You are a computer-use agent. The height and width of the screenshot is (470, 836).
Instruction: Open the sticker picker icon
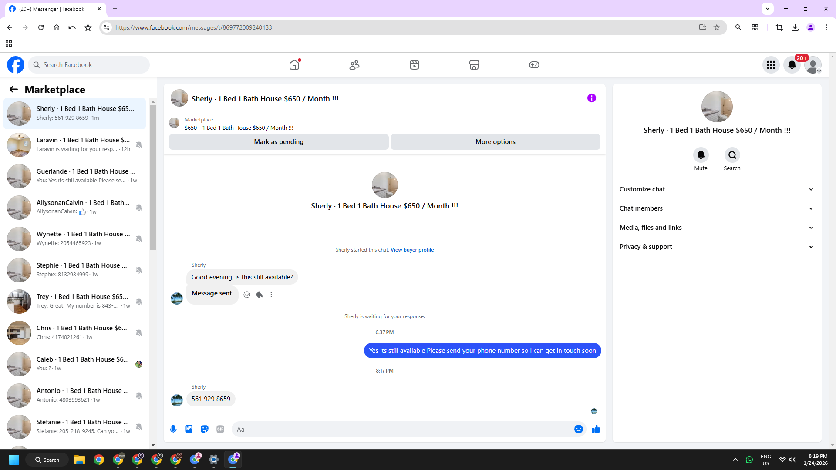coord(205,429)
